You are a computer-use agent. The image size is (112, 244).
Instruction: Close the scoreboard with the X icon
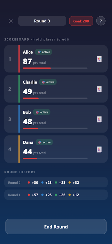[11, 21]
